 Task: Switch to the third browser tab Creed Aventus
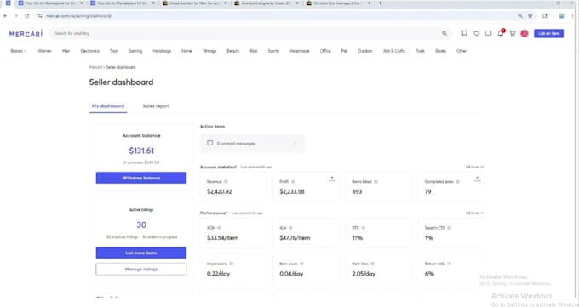194,3
